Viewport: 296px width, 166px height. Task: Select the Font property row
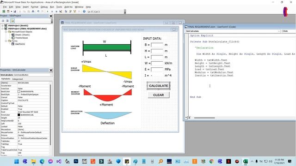pyautogui.click(x=25, y=112)
